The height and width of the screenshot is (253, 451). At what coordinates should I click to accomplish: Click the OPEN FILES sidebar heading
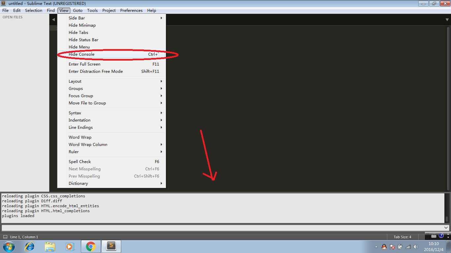click(13, 17)
